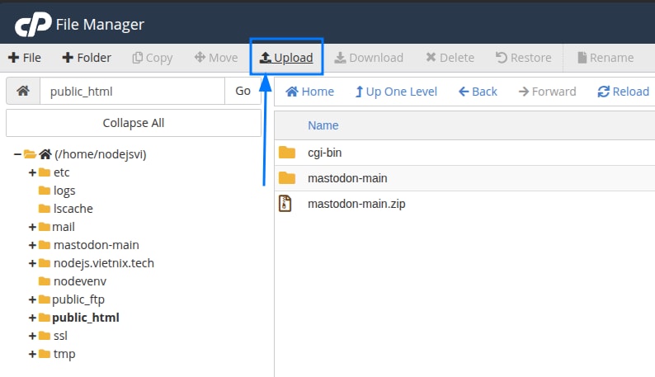Collapse the /home/nodejsvi root node
Image resolution: width=655 pixels, height=377 pixels.
point(17,154)
